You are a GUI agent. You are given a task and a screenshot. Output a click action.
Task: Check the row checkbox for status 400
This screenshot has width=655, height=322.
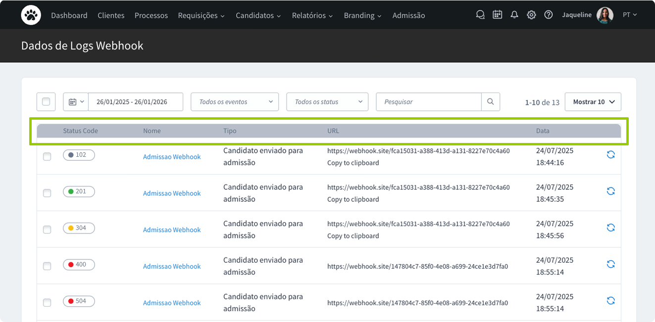(47, 266)
